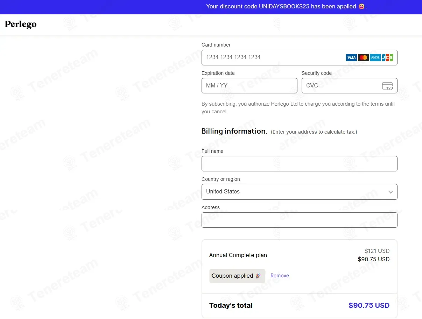The image size is (422, 319).
Task: Click the country dropdown chevron arrow
Action: [x=391, y=192]
